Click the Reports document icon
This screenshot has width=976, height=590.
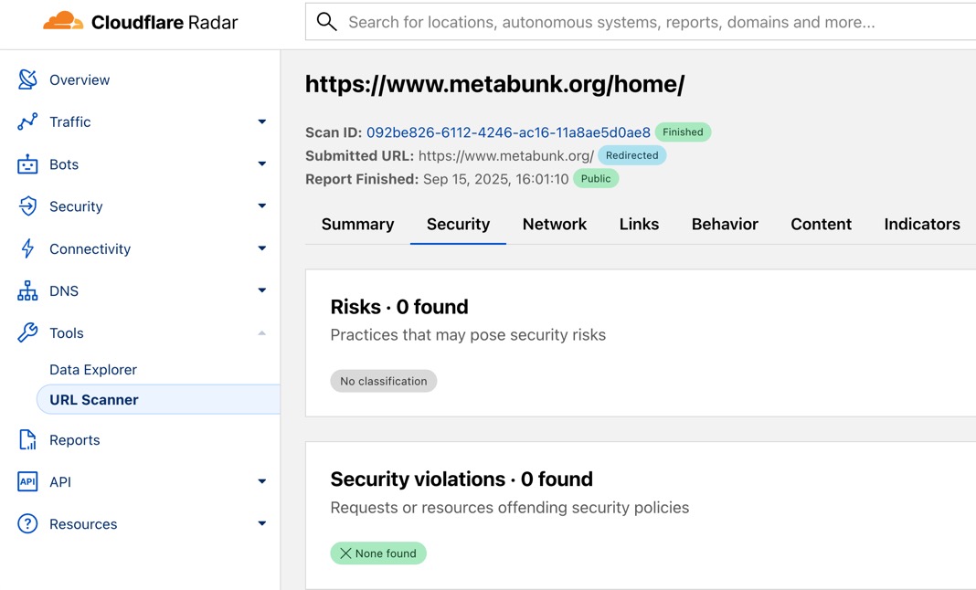pos(27,439)
